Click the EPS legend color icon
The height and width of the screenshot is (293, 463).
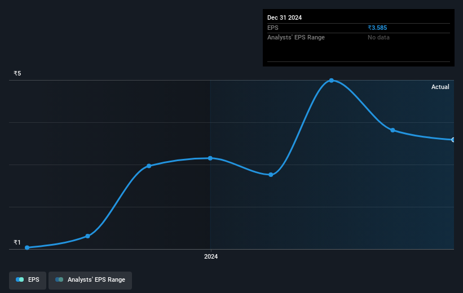click(20, 279)
